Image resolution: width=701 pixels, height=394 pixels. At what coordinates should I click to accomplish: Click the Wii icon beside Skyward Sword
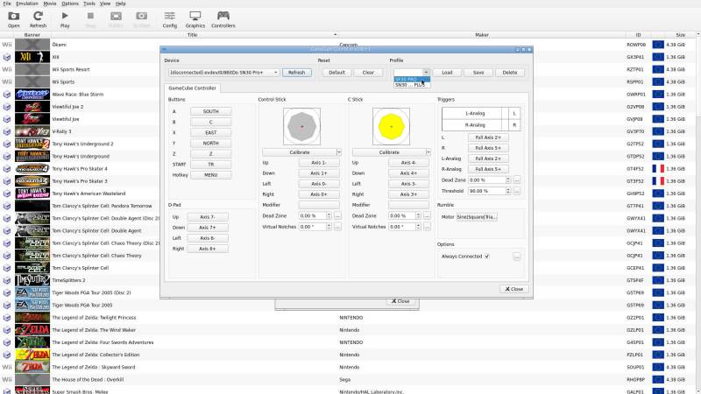(7, 367)
